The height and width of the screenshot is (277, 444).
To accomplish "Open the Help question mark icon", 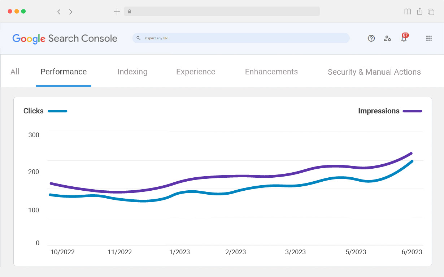I will [x=371, y=38].
